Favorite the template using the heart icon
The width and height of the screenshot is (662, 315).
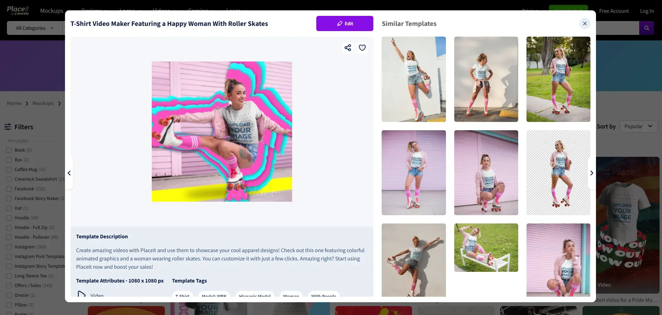click(362, 48)
